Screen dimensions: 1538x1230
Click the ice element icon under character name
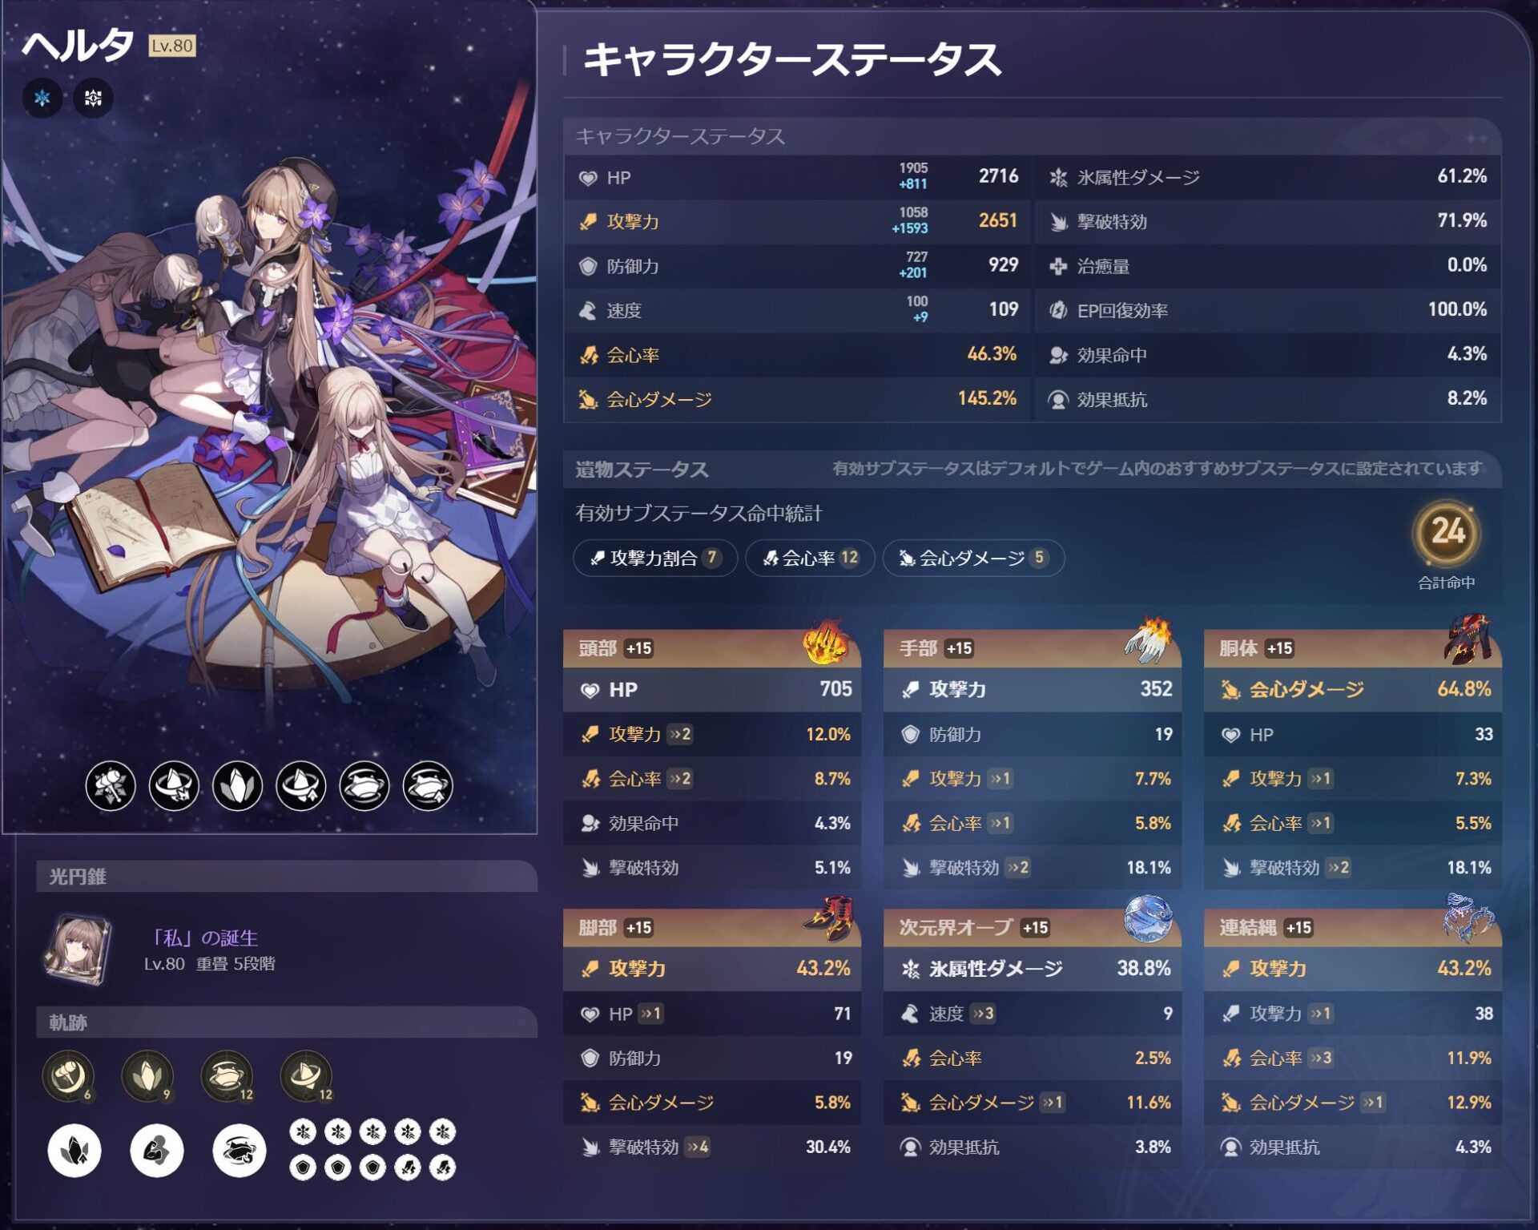coord(42,98)
